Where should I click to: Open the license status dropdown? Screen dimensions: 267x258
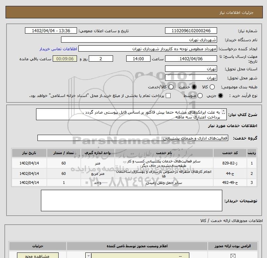137,256
